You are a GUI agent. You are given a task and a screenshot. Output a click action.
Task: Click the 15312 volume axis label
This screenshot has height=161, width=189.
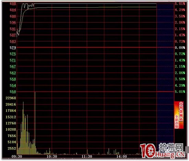(11, 117)
